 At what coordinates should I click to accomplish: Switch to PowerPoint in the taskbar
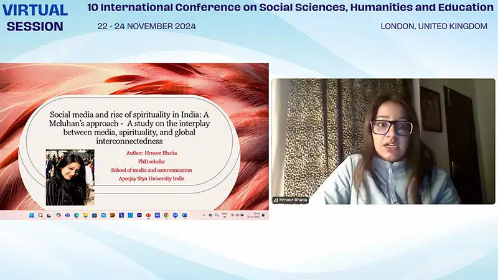148,215
